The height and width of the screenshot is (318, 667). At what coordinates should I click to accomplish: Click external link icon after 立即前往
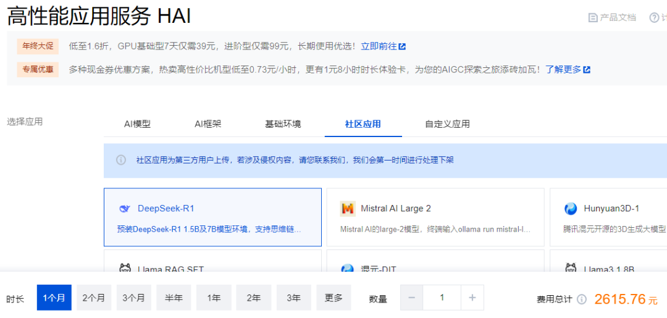(403, 46)
